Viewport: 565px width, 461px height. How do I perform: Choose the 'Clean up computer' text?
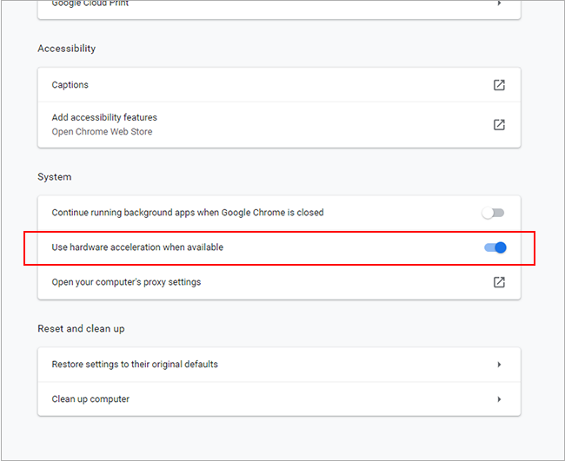90,399
